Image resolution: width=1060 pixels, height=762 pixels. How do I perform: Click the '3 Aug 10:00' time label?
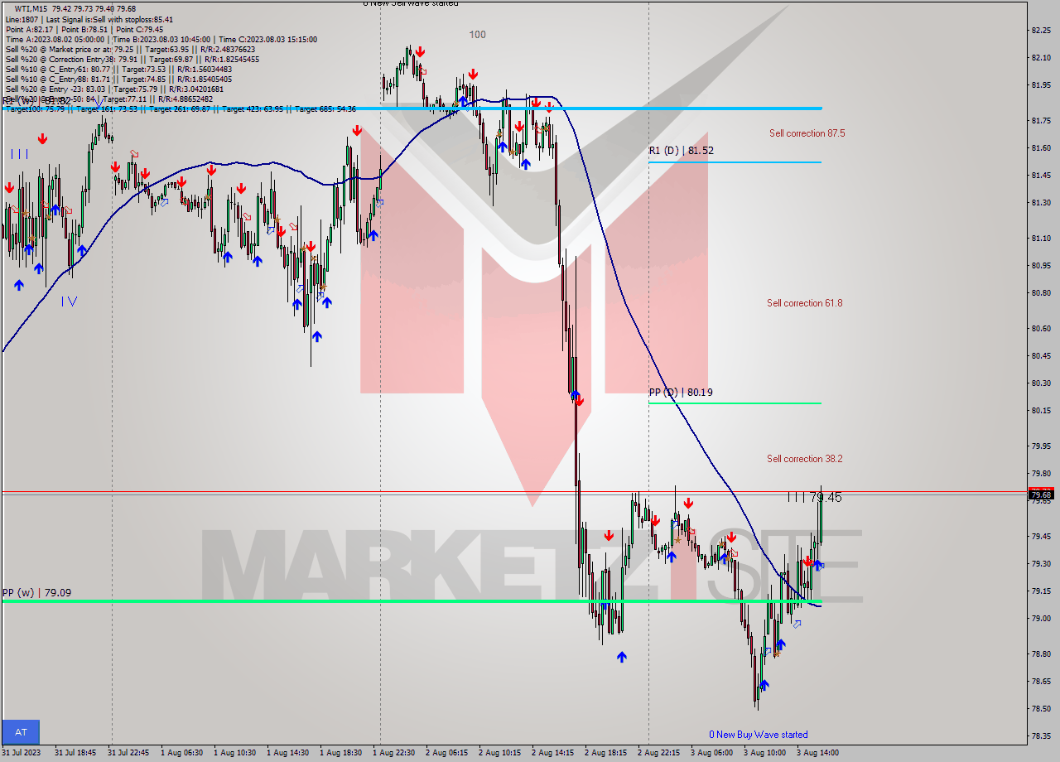pyautogui.click(x=764, y=753)
